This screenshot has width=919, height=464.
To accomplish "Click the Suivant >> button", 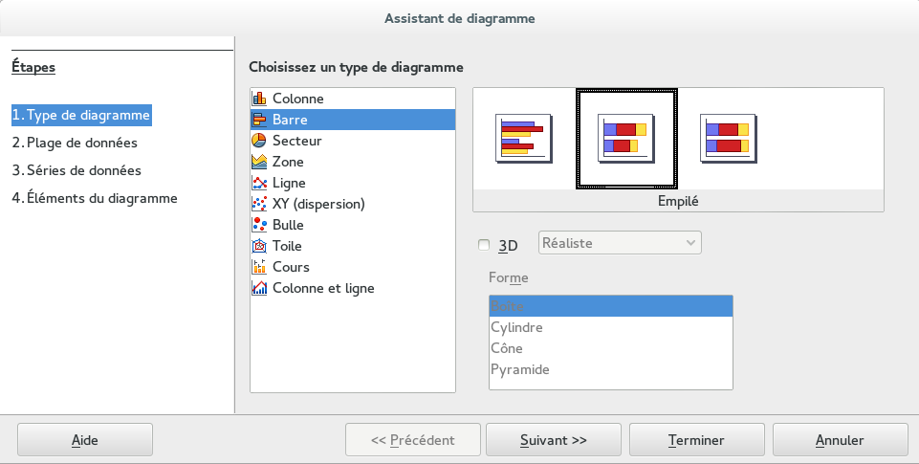I will pos(554,441).
